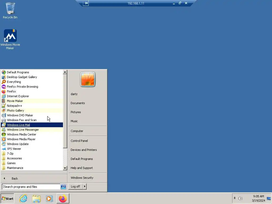Launch Windows DVD Maker
The height and width of the screenshot is (204, 272).
[x=32, y=115]
